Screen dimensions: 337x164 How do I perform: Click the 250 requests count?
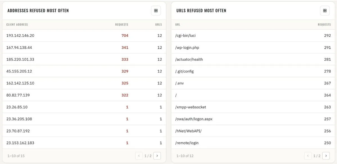tap(327, 143)
